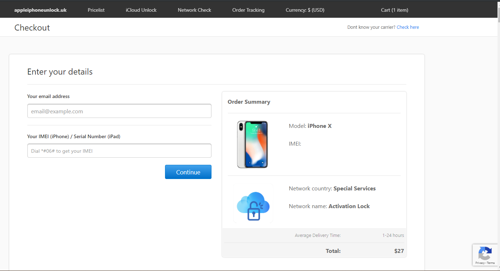Viewport: 500px width, 271px height.
Task: Click the '$27' total value
Action: [399, 251]
